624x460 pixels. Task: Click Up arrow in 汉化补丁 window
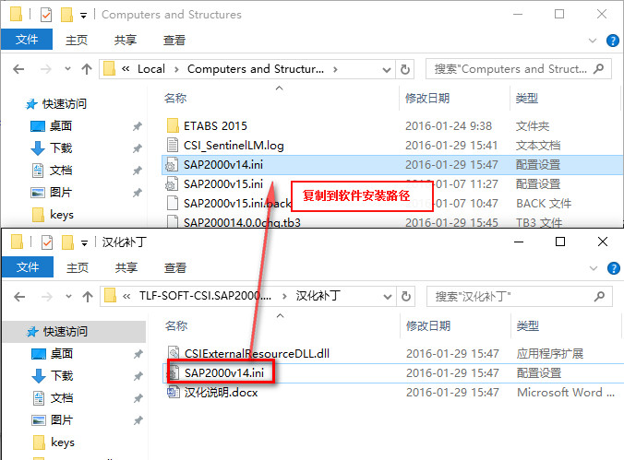tap(88, 297)
